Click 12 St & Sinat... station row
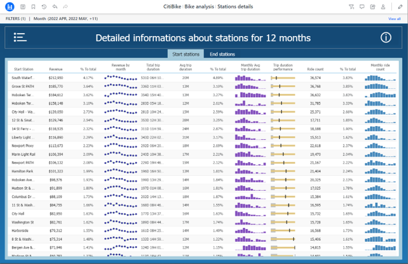The image size is (408, 264). pos(202,121)
